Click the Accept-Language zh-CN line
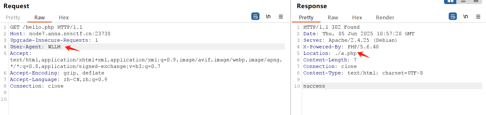The image size is (486, 115). coord(59,79)
